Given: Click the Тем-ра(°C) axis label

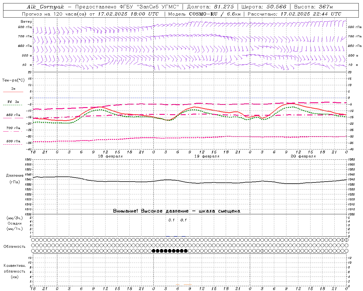Looking at the screenshot, I should (13, 80).
